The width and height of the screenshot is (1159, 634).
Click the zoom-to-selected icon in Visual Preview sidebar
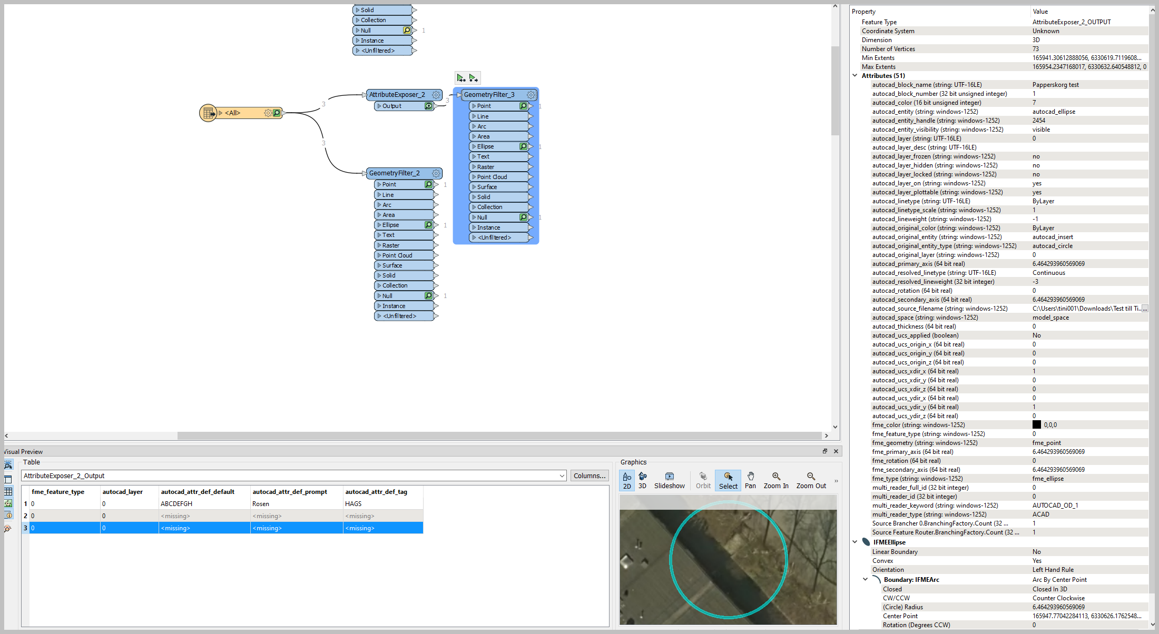[x=8, y=465]
